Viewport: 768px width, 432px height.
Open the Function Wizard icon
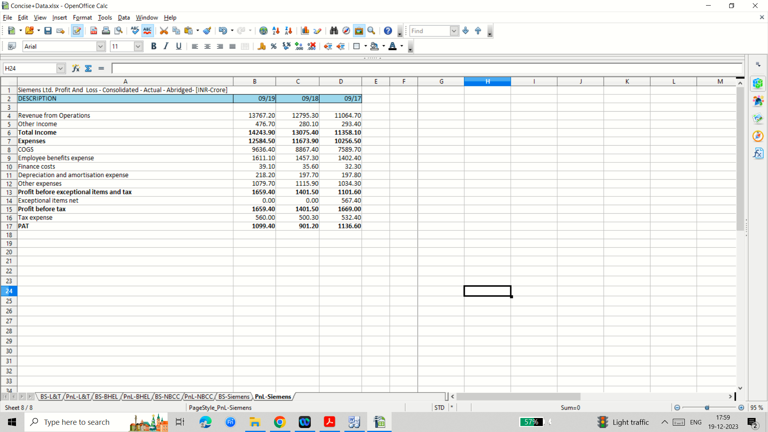(76, 68)
